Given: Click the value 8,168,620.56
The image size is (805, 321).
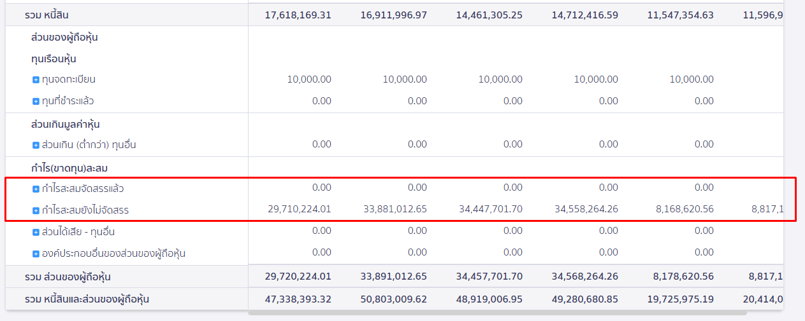Looking at the screenshot, I should [x=685, y=209].
